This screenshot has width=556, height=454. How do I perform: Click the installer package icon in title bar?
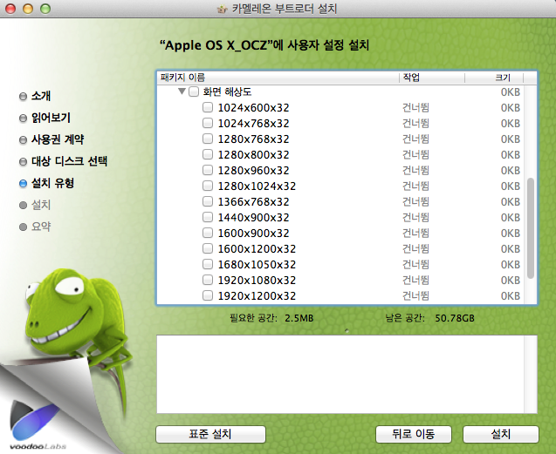(222, 9)
